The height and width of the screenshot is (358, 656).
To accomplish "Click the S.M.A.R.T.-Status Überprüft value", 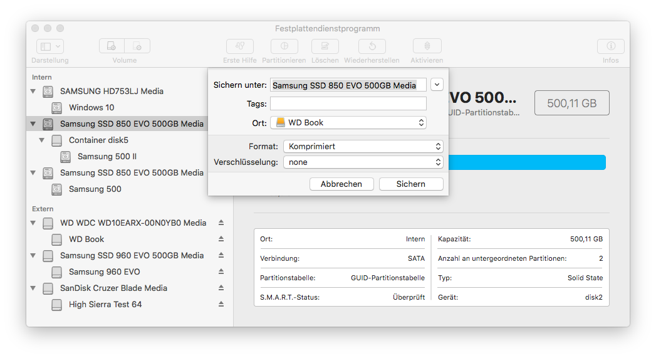I will click(x=409, y=297).
